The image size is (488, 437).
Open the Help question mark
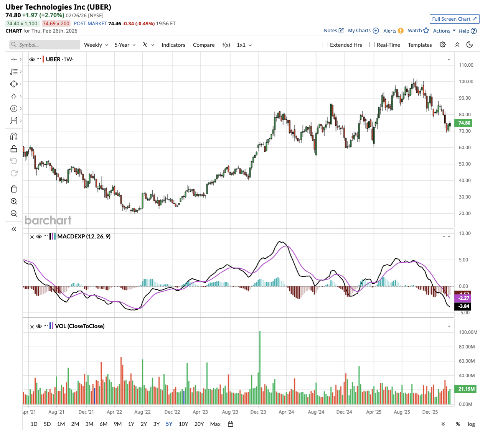(474, 31)
